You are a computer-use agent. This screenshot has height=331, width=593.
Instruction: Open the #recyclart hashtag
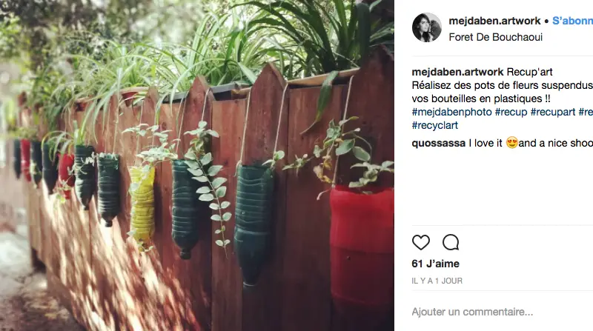(x=435, y=125)
